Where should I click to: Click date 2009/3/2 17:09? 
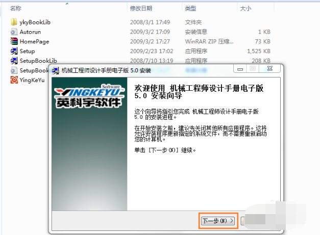(x=150, y=32)
